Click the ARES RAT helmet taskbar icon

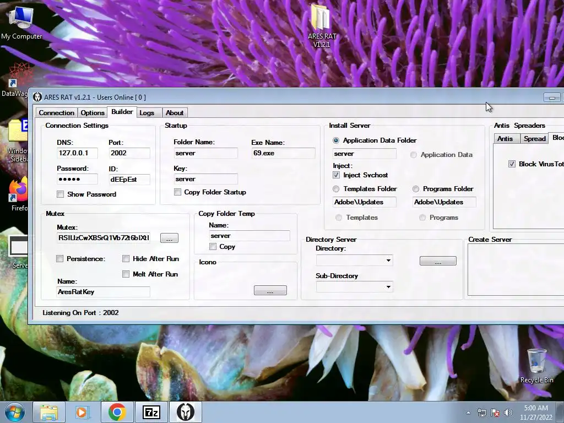click(x=186, y=412)
